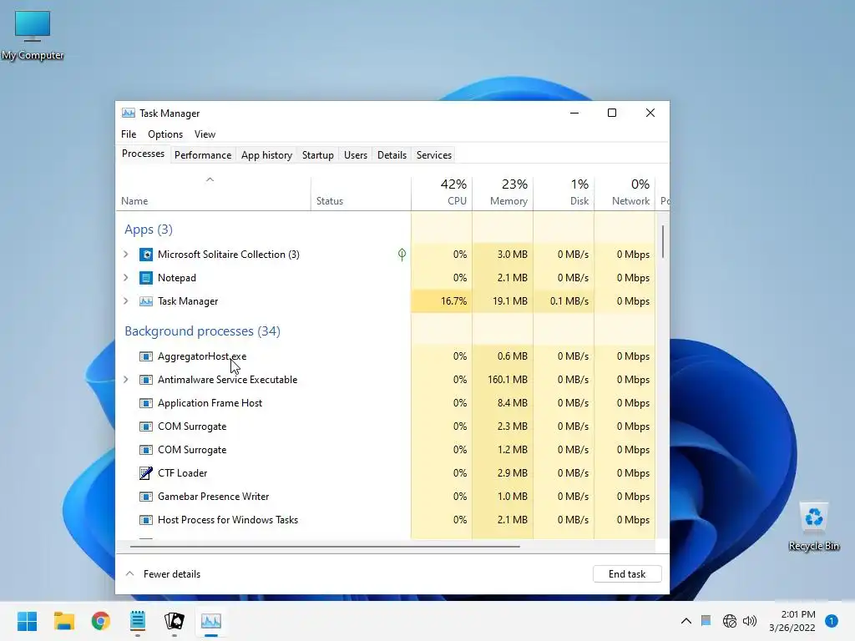Click the Antimalware Service Executable icon

click(x=145, y=380)
